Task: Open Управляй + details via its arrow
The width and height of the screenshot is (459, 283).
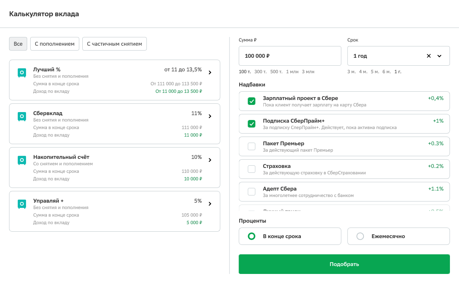Action: coord(210,204)
